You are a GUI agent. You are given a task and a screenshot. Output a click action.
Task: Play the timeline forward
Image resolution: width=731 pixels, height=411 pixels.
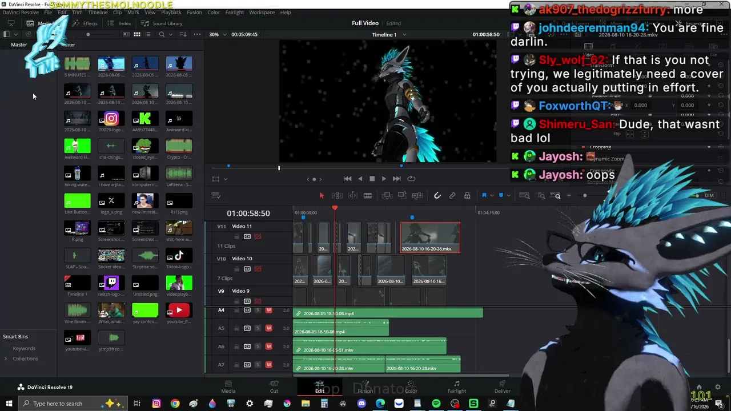pos(384,179)
